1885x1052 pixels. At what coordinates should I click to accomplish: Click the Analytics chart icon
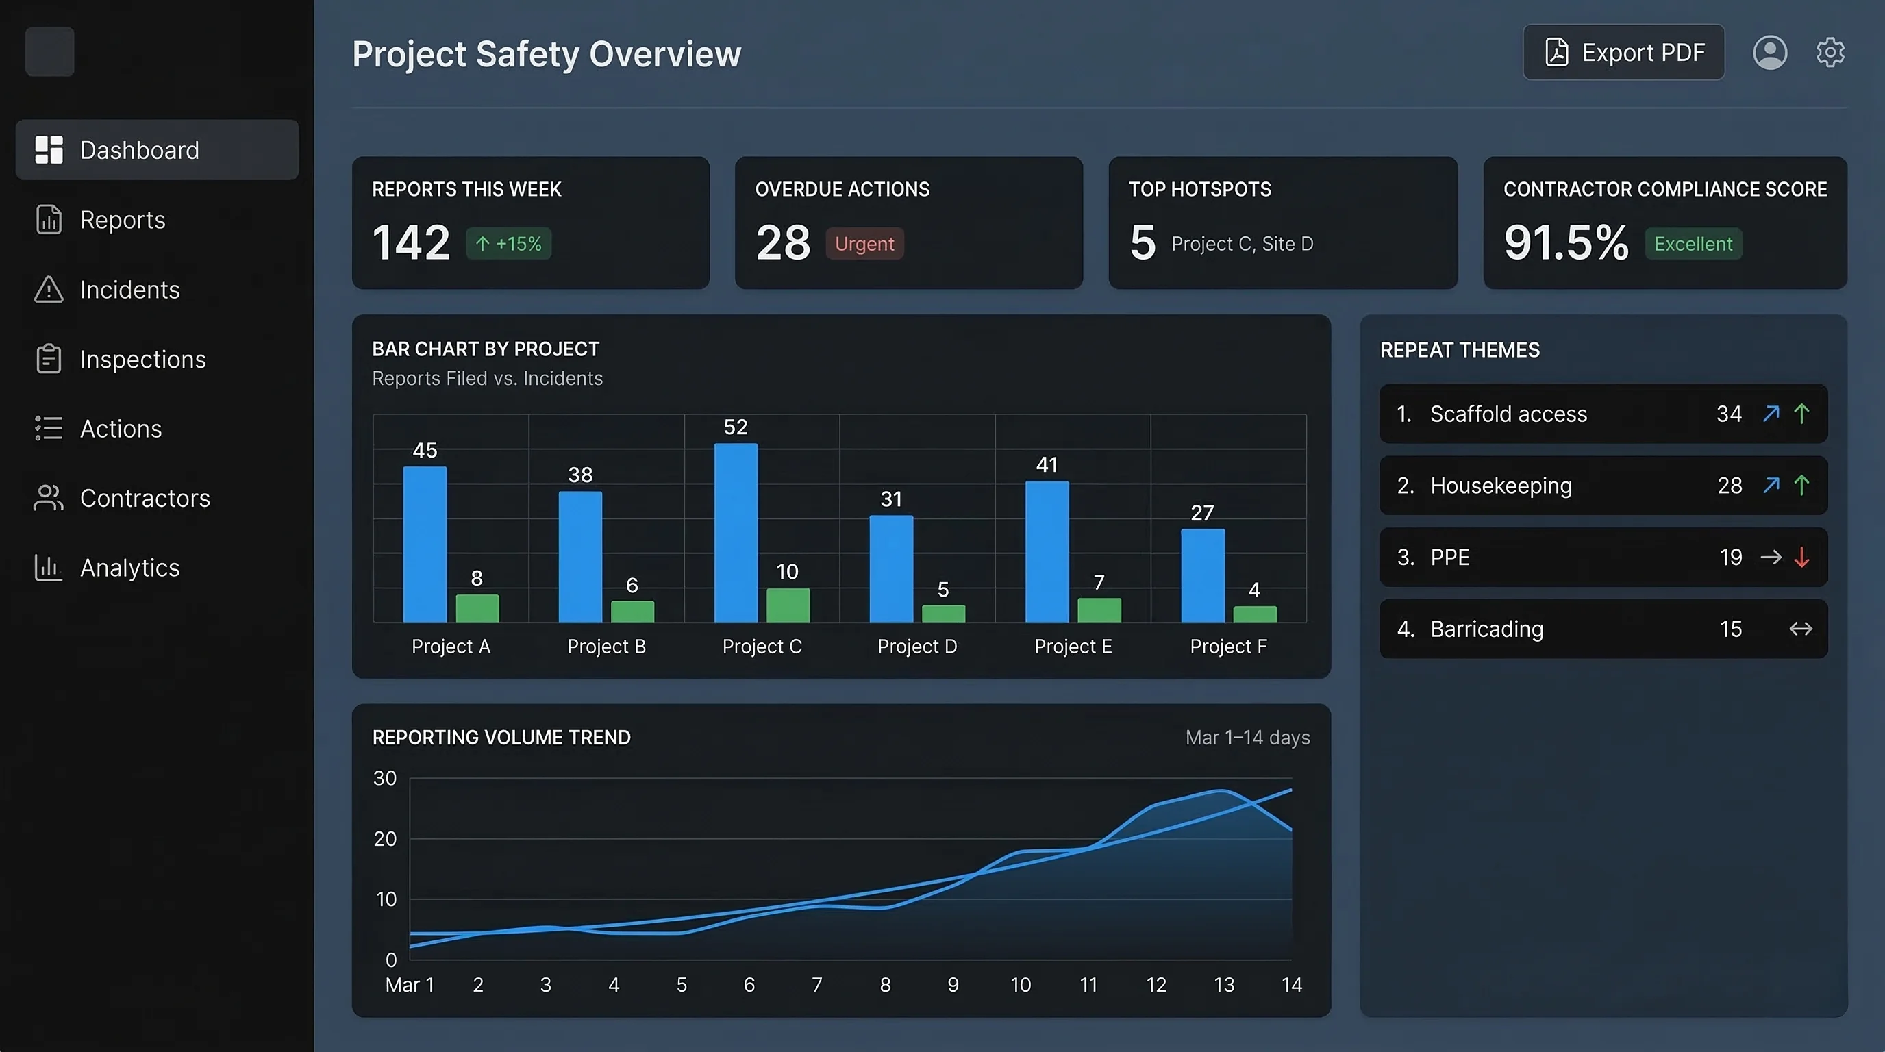[49, 567]
